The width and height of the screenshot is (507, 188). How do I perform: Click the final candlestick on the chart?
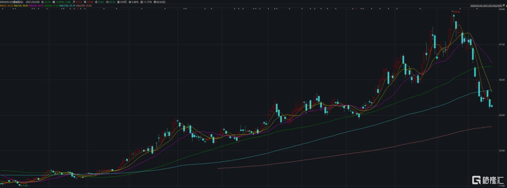tap(492, 106)
